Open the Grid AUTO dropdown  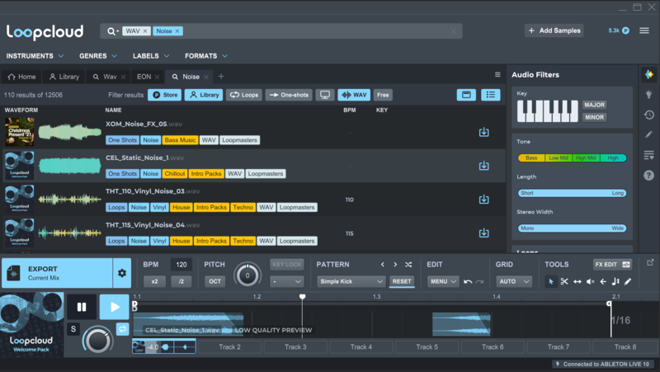point(511,281)
